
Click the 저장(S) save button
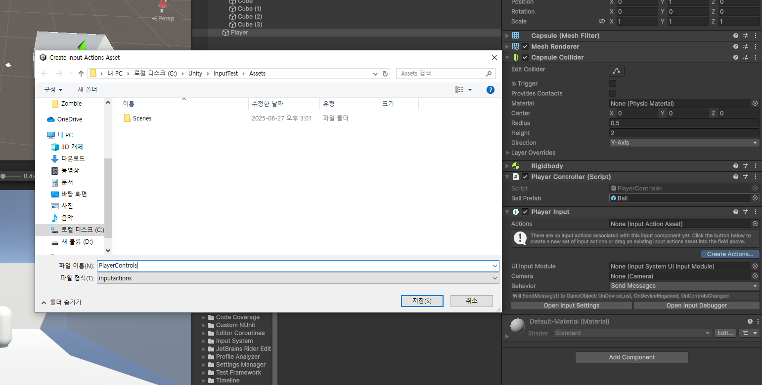coord(422,301)
